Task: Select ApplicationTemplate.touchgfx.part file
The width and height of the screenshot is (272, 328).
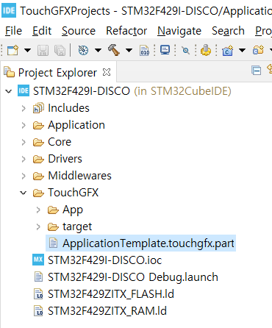Action: (x=148, y=243)
